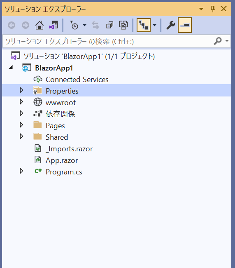Select Connected Services item
This screenshot has height=268, width=235.
pos(77,80)
